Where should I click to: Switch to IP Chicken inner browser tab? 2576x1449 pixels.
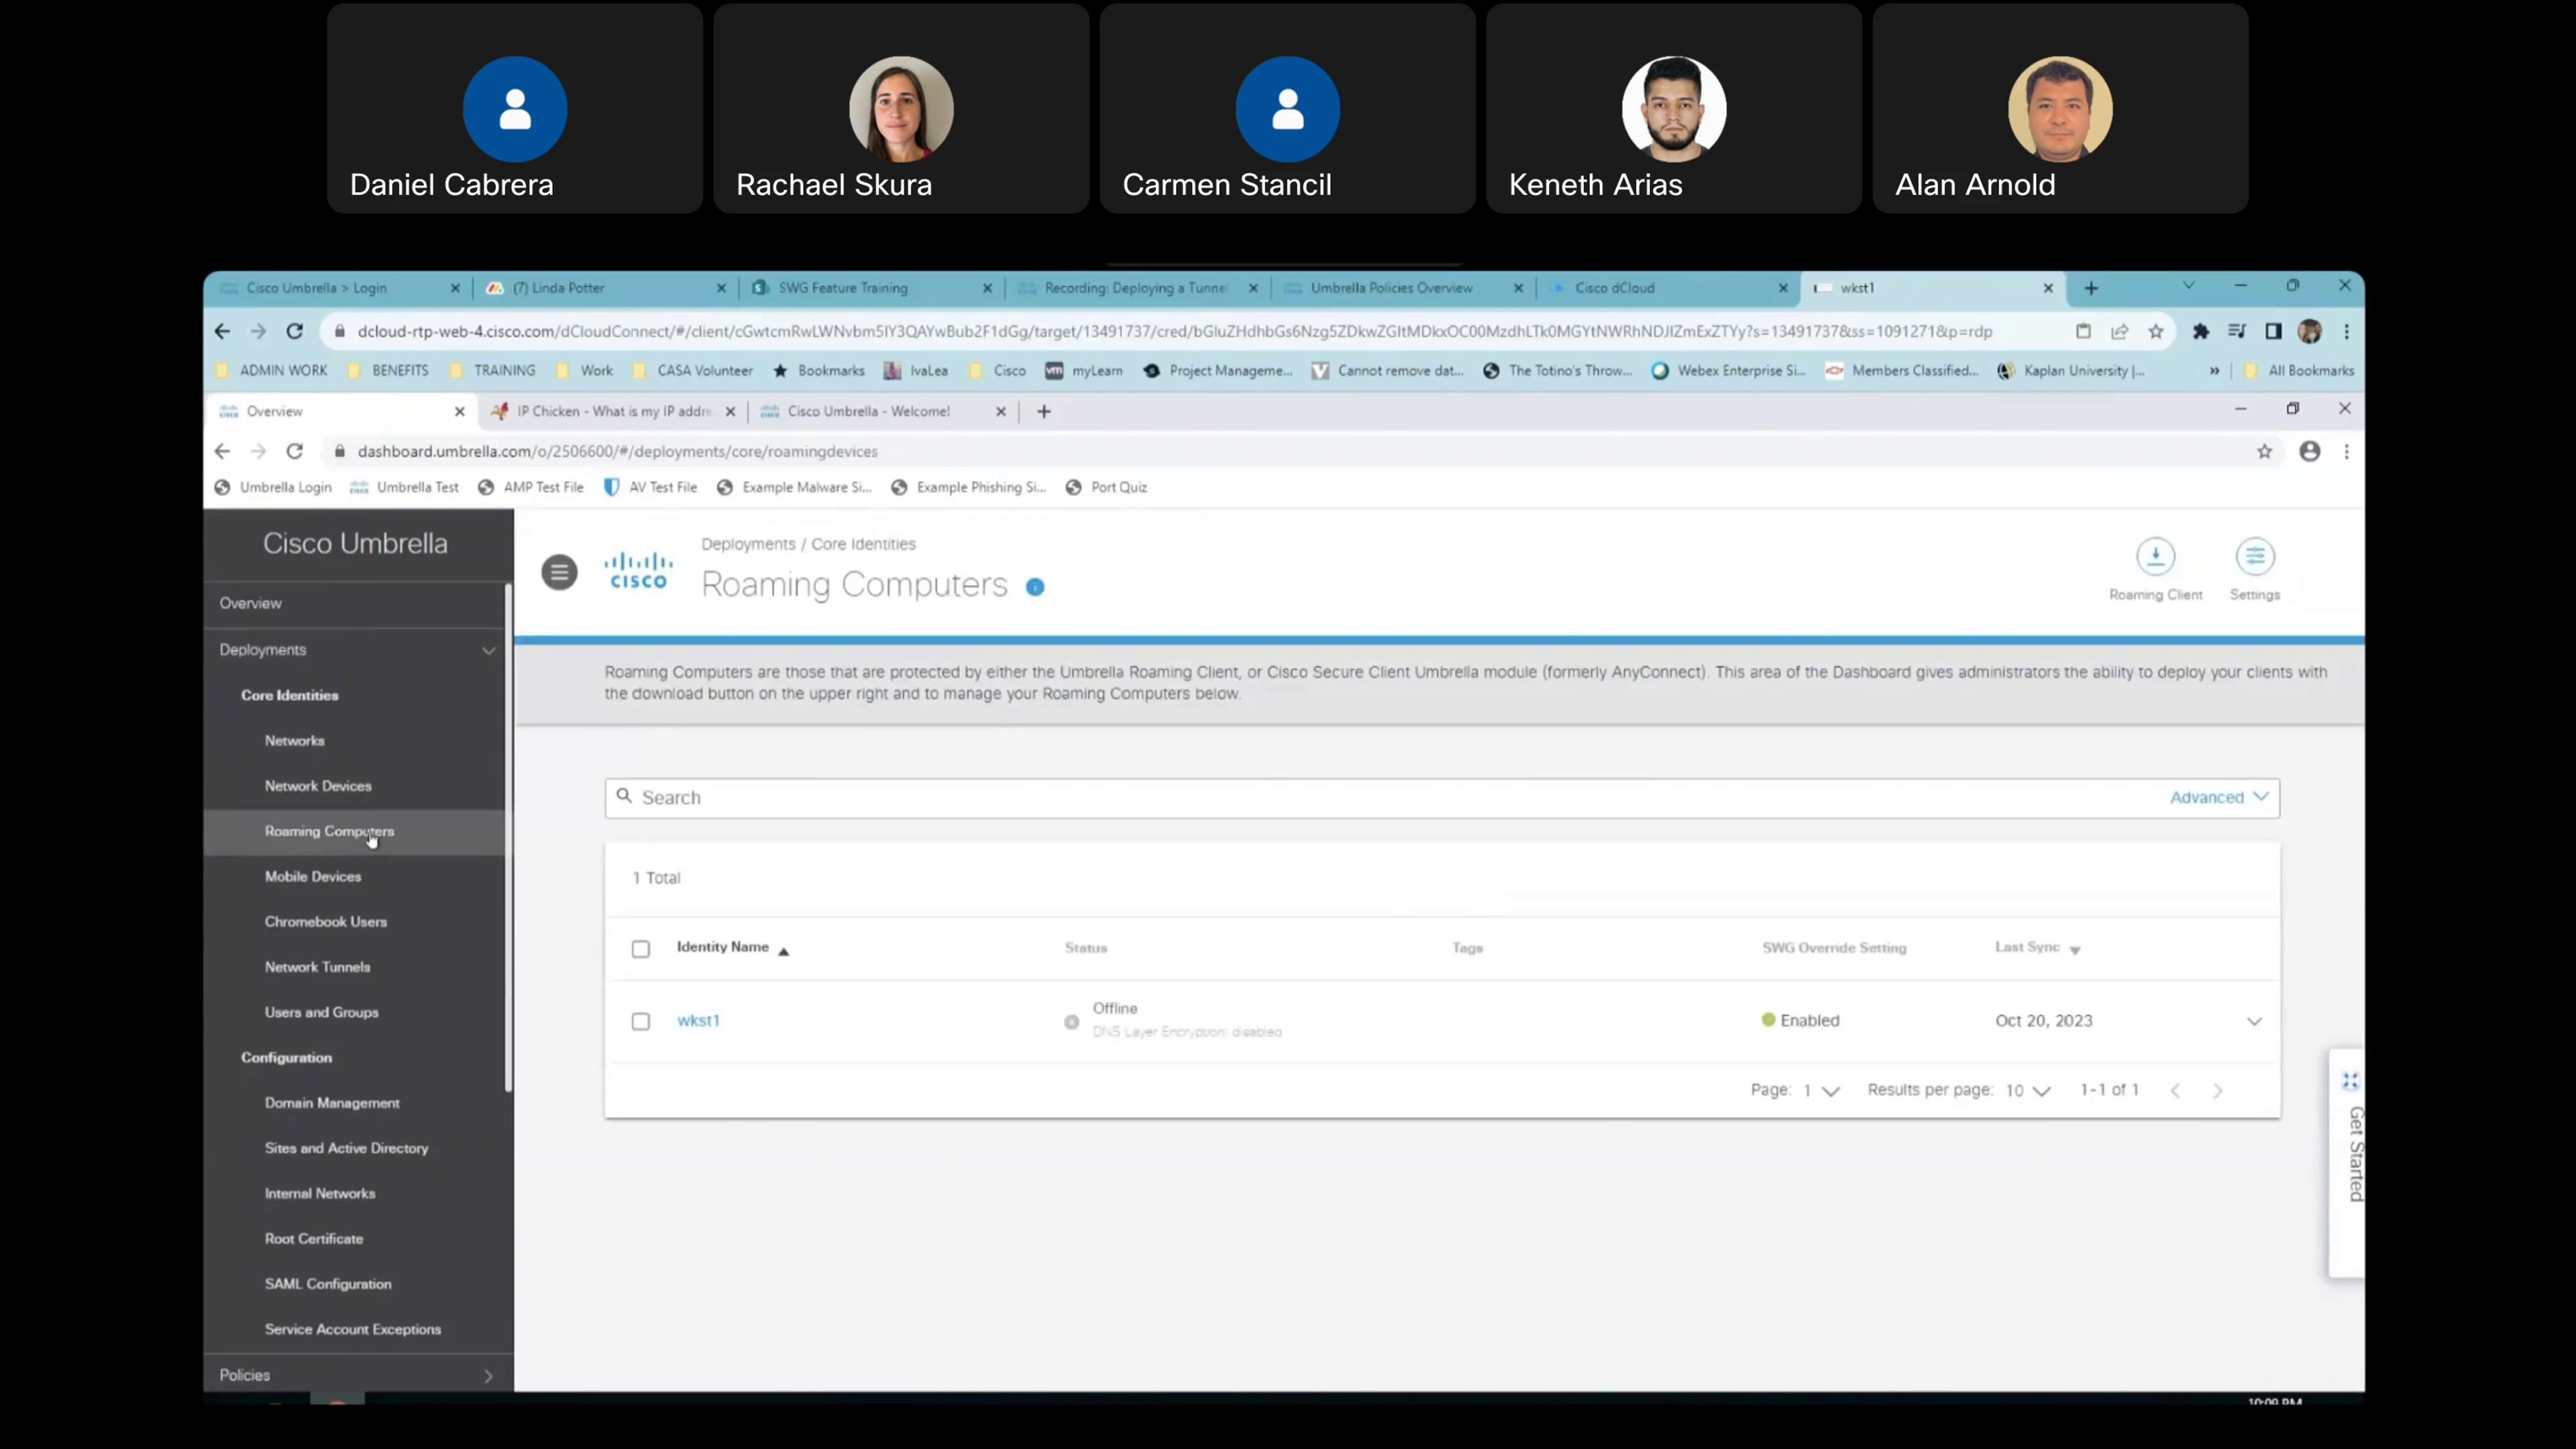[x=613, y=411]
